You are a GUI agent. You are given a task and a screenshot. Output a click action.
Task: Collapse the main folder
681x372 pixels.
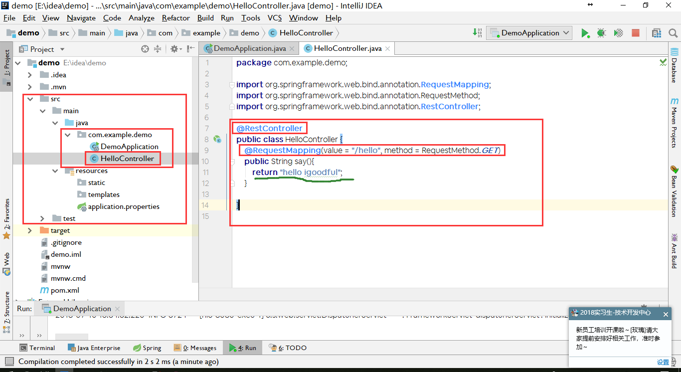[42, 111]
